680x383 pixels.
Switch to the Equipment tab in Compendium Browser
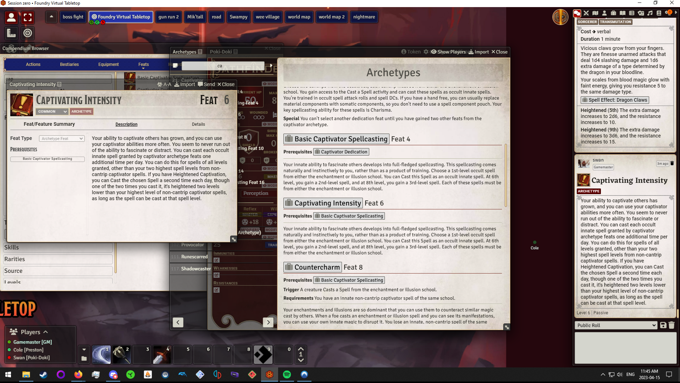[108, 64]
